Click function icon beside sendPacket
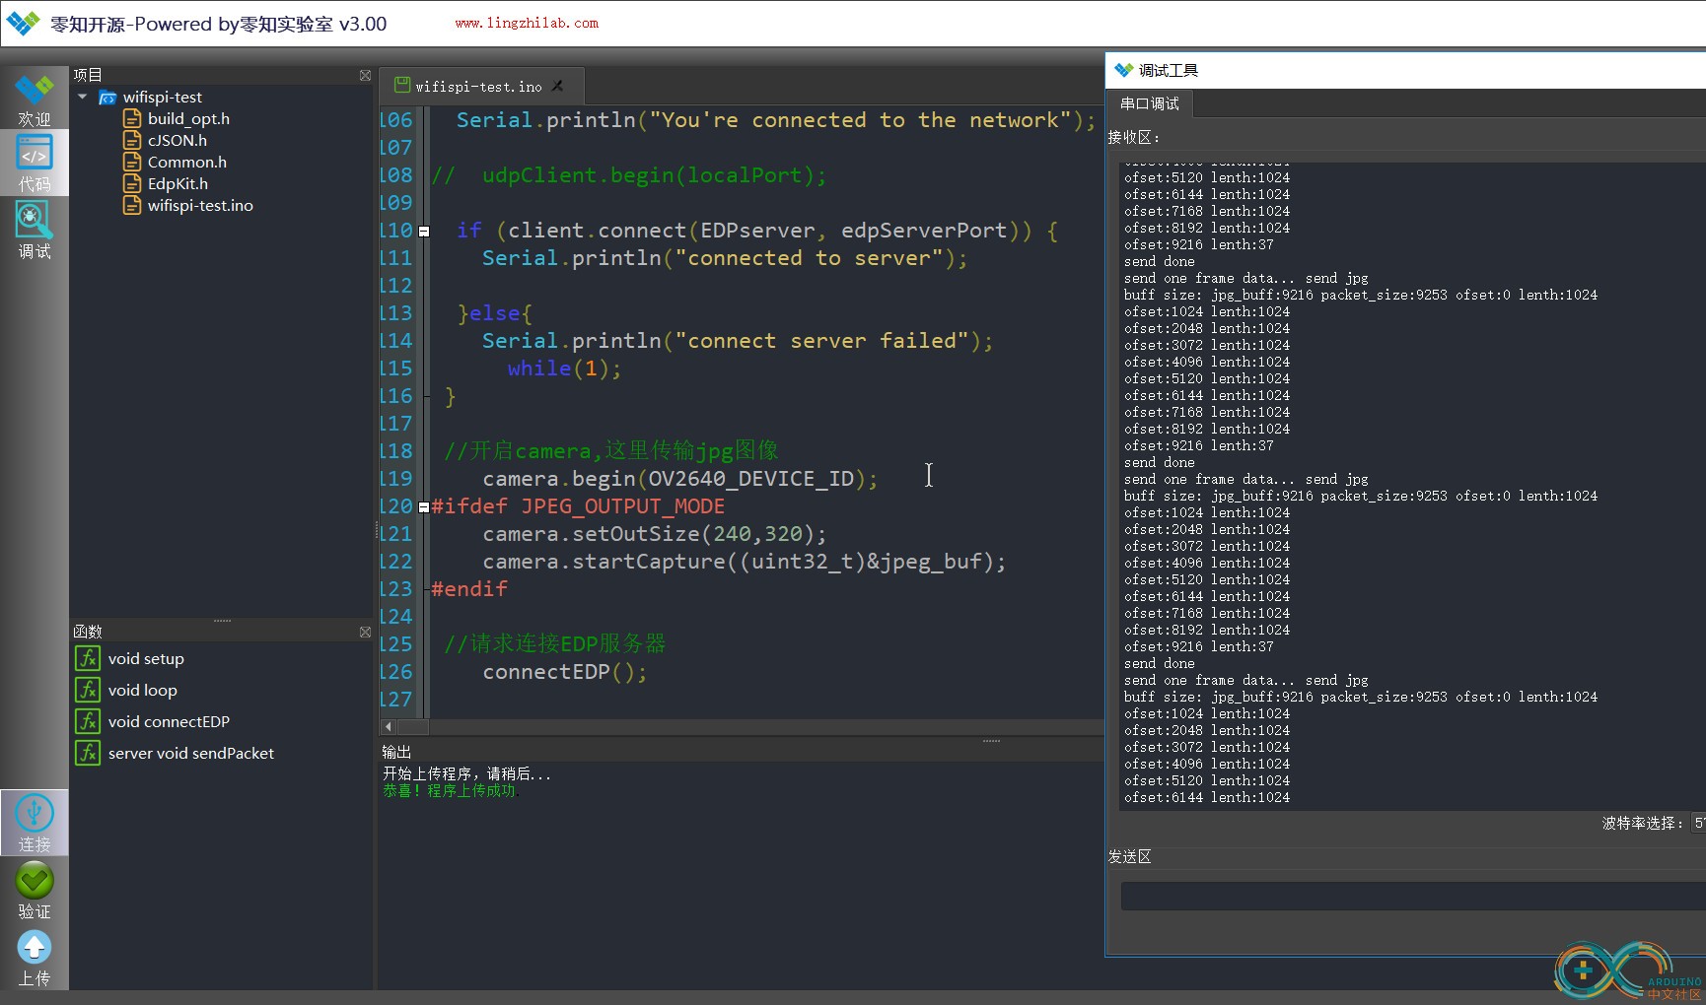 click(x=88, y=753)
